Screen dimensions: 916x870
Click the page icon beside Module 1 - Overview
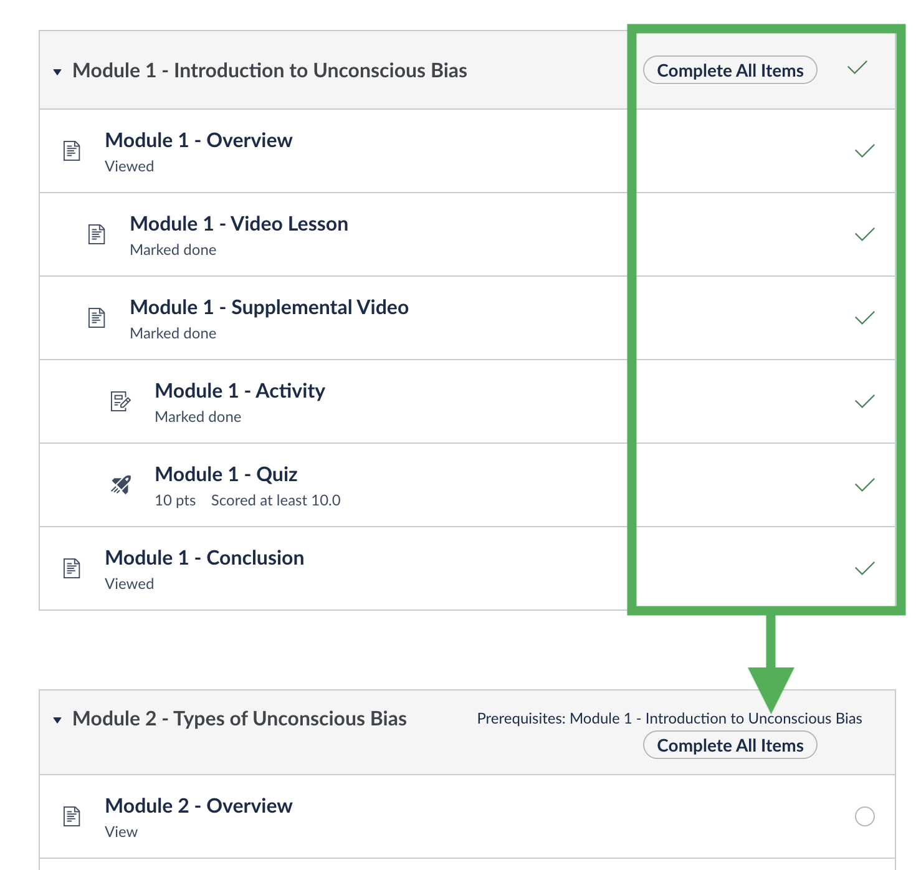[72, 151]
